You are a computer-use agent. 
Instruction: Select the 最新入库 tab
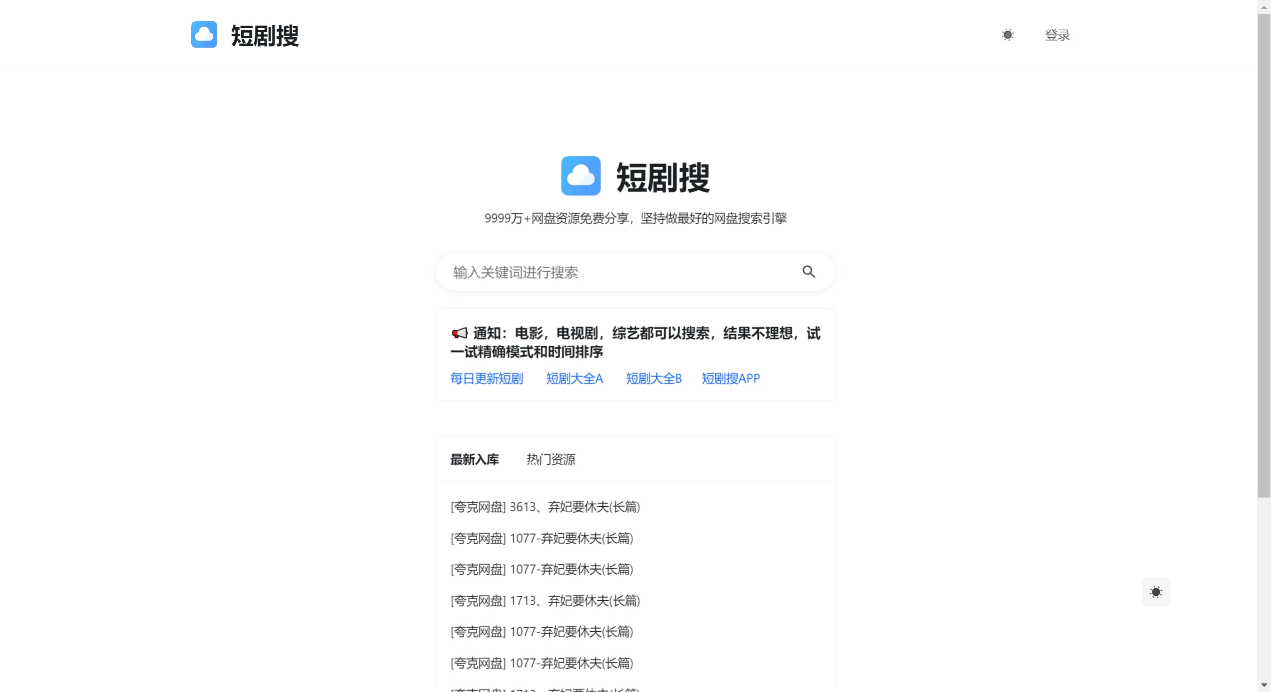tap(475, 459)
